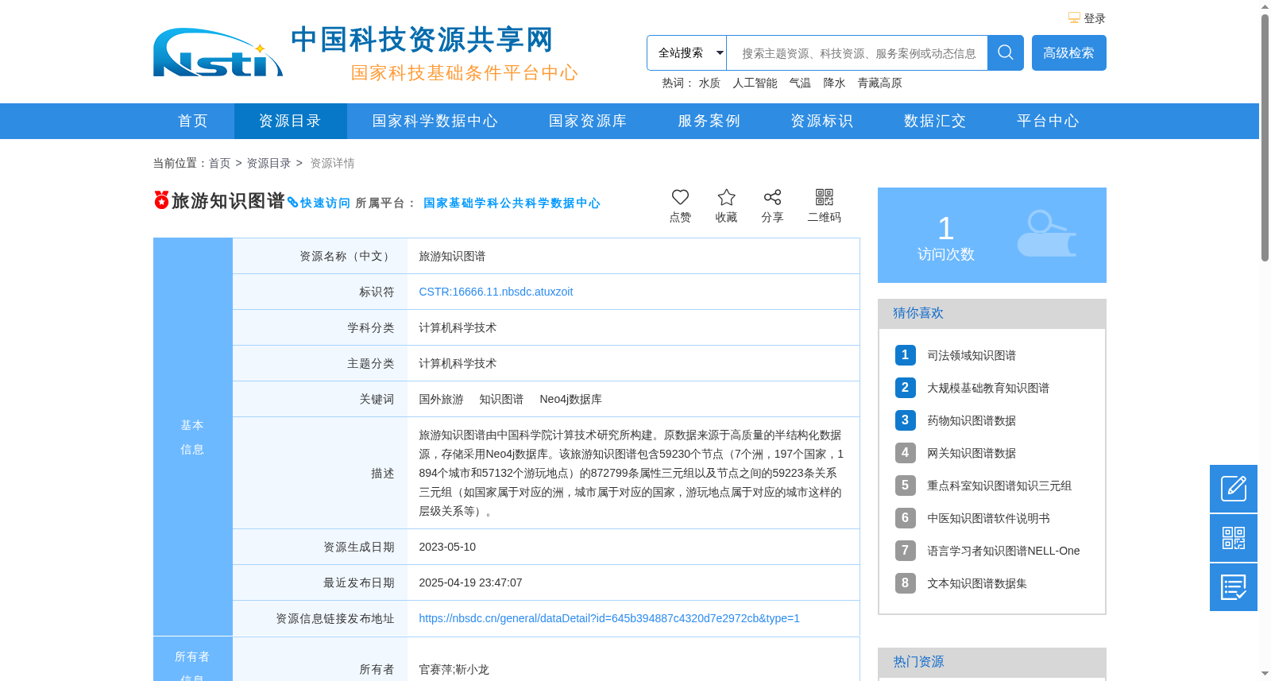
Task: Select hot word 降水
Action: pos(834,83)
